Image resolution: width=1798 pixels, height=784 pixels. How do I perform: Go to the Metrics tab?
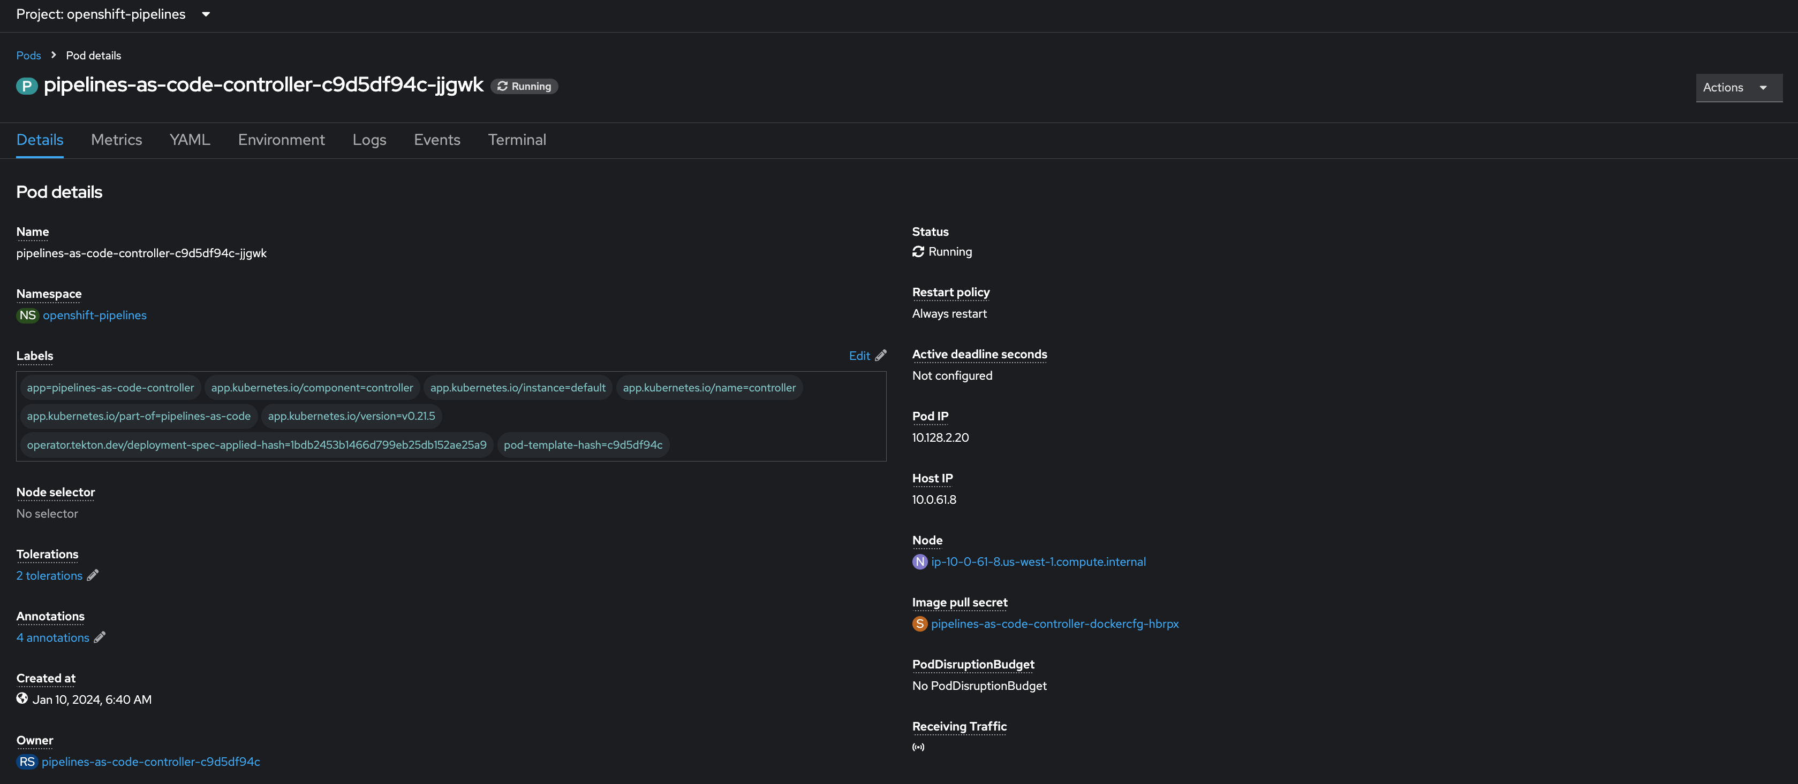[x=117, y=140]
